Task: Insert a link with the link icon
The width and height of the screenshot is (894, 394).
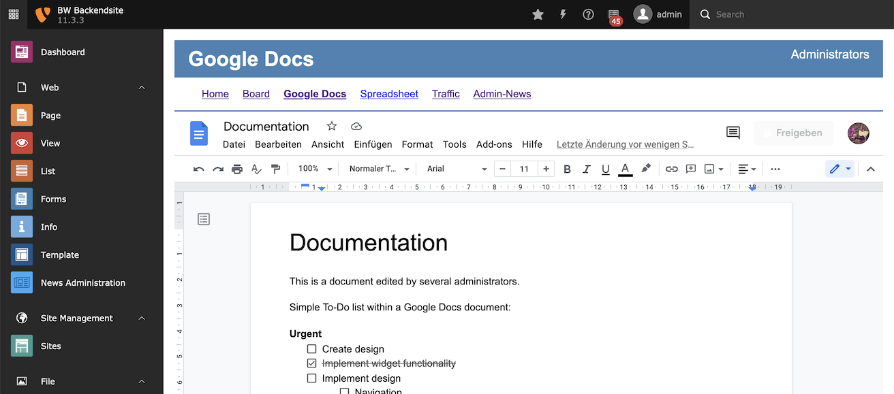Action: tap(672, 169)
